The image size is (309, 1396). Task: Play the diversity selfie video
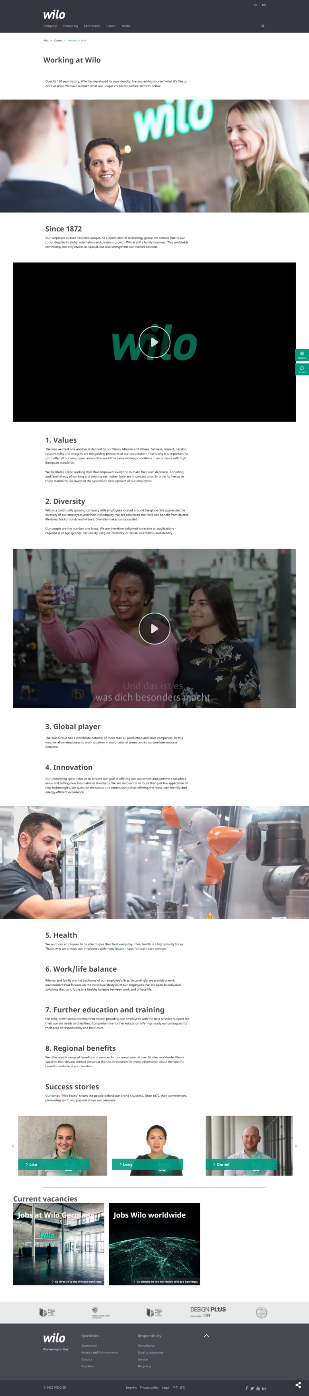coord(154,629)
